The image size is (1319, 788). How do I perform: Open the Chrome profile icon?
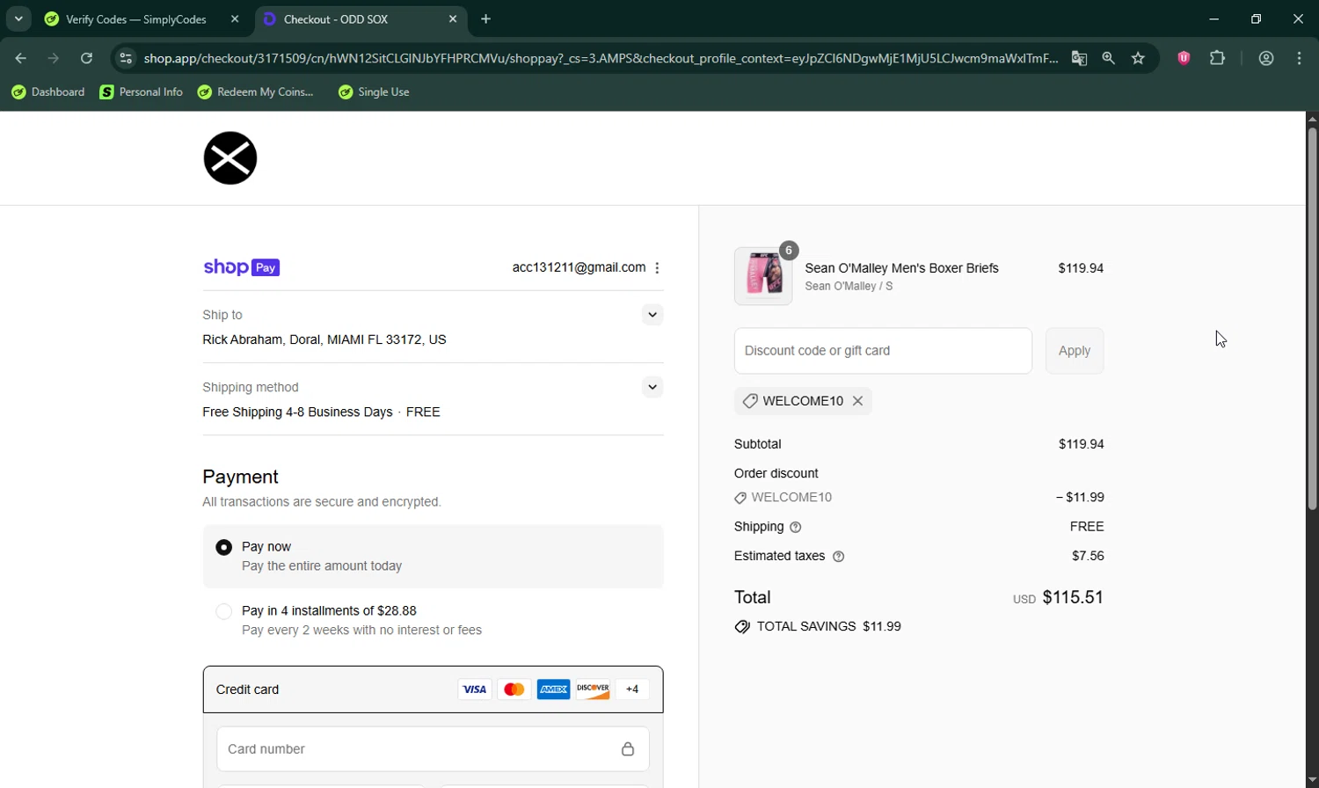point(1266,59)
